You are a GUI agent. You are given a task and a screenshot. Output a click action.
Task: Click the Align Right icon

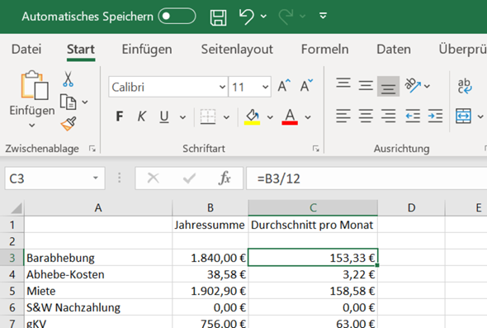(x=389, y=116)
